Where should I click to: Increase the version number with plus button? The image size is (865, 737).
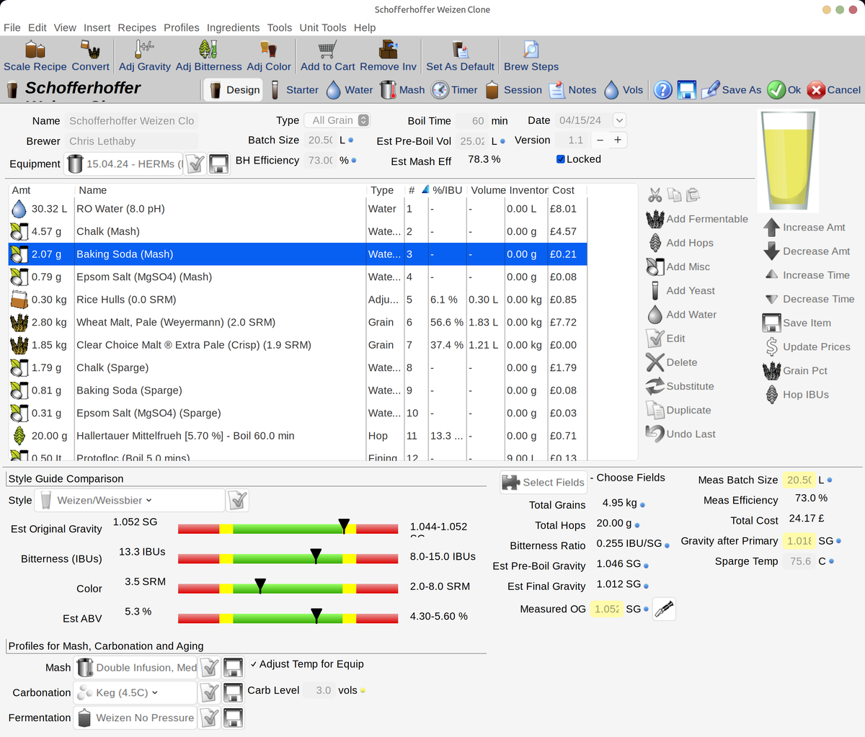[618, 140]
